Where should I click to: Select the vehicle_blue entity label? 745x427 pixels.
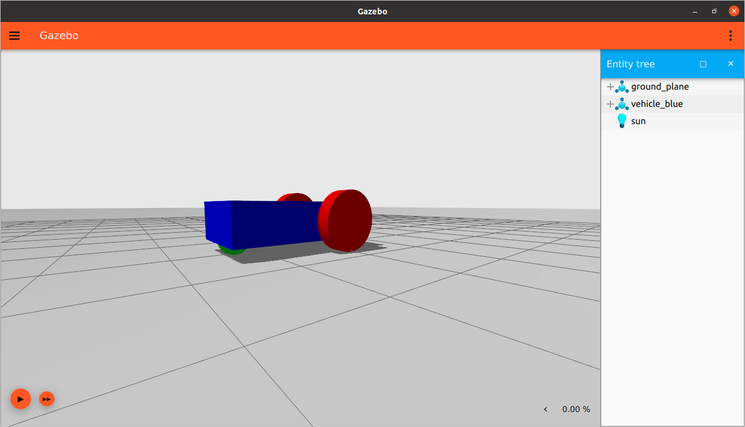pos(657,104)
